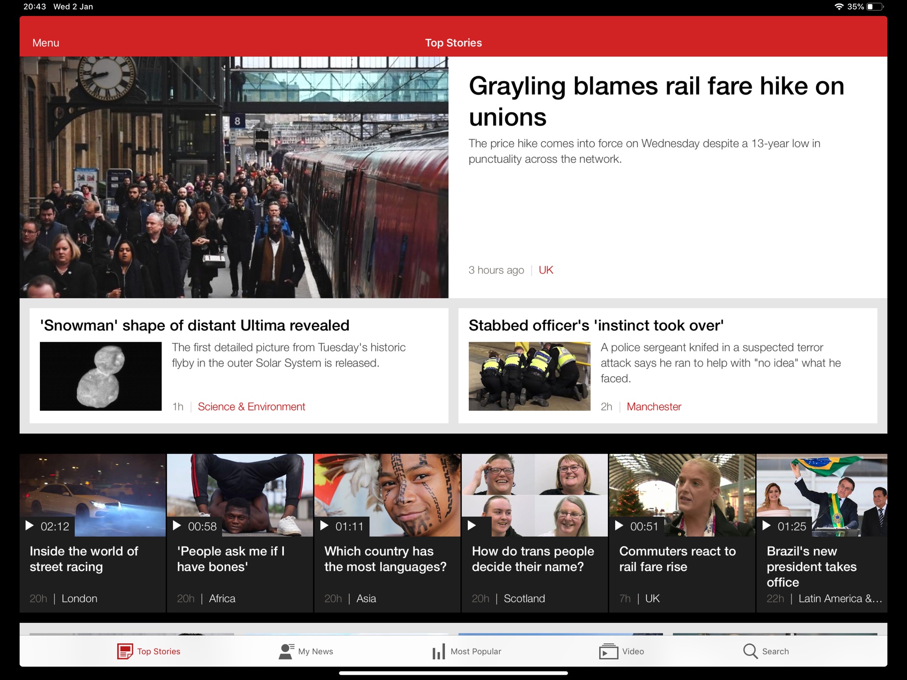Open 'How do trans people decide their name?' title

[533, 559]
